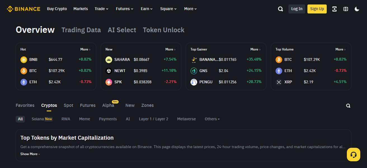Expand the Earn dropdown menu

pos(147,9)
